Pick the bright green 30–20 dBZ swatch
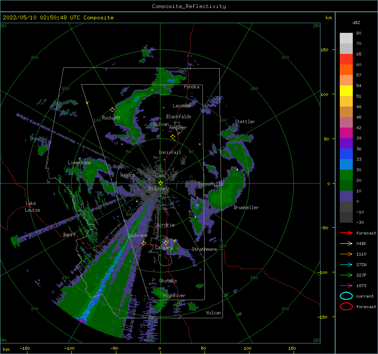The image size is (378, 354). pyautogui.click(x=346, y=175)
